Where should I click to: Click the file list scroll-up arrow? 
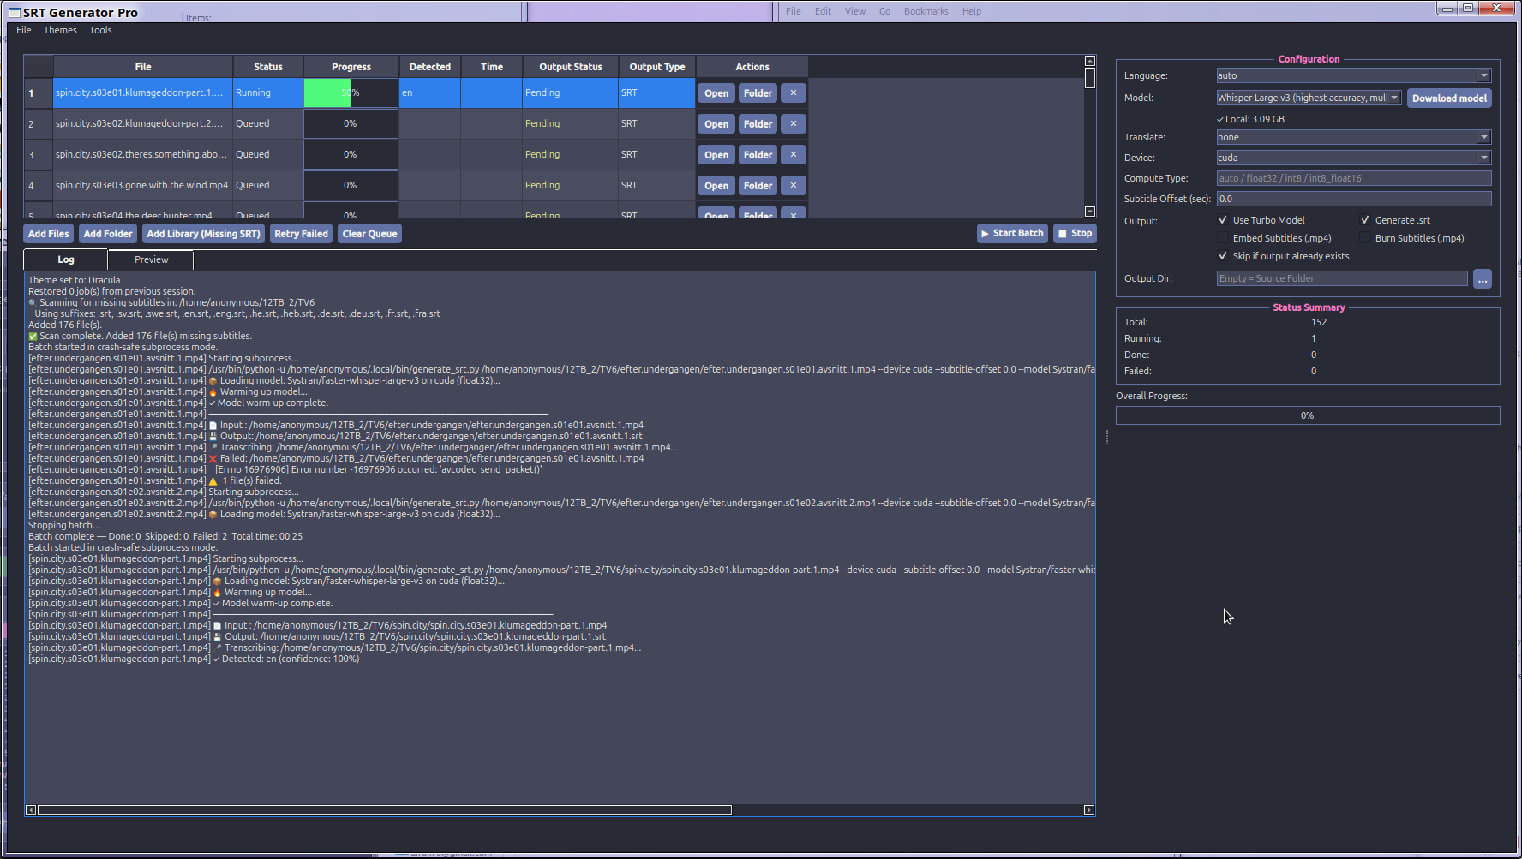pos(1090,61)
